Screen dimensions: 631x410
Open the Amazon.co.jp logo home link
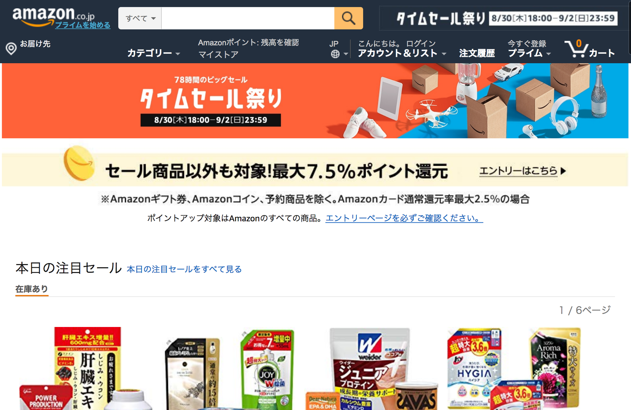pos(53,16)
